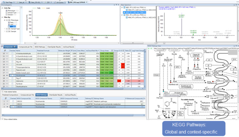Screen dimensions: 239x137
Task: Click the Group Areas column expand icon
Action: [x=112, y=51]
